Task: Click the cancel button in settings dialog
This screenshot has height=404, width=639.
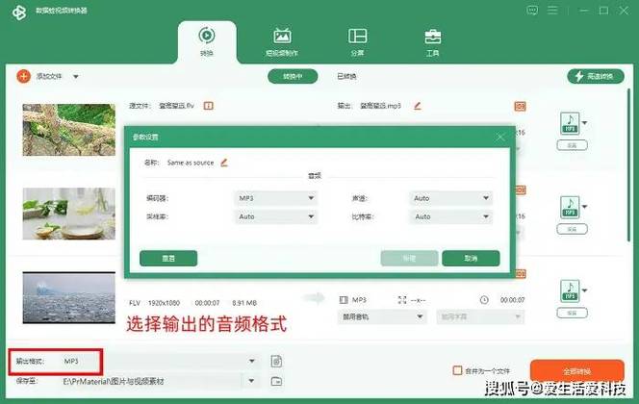Action: 471,258
